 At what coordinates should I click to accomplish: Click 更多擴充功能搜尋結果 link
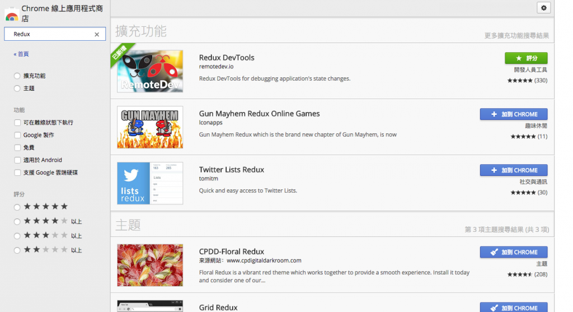tap(516, 35)
